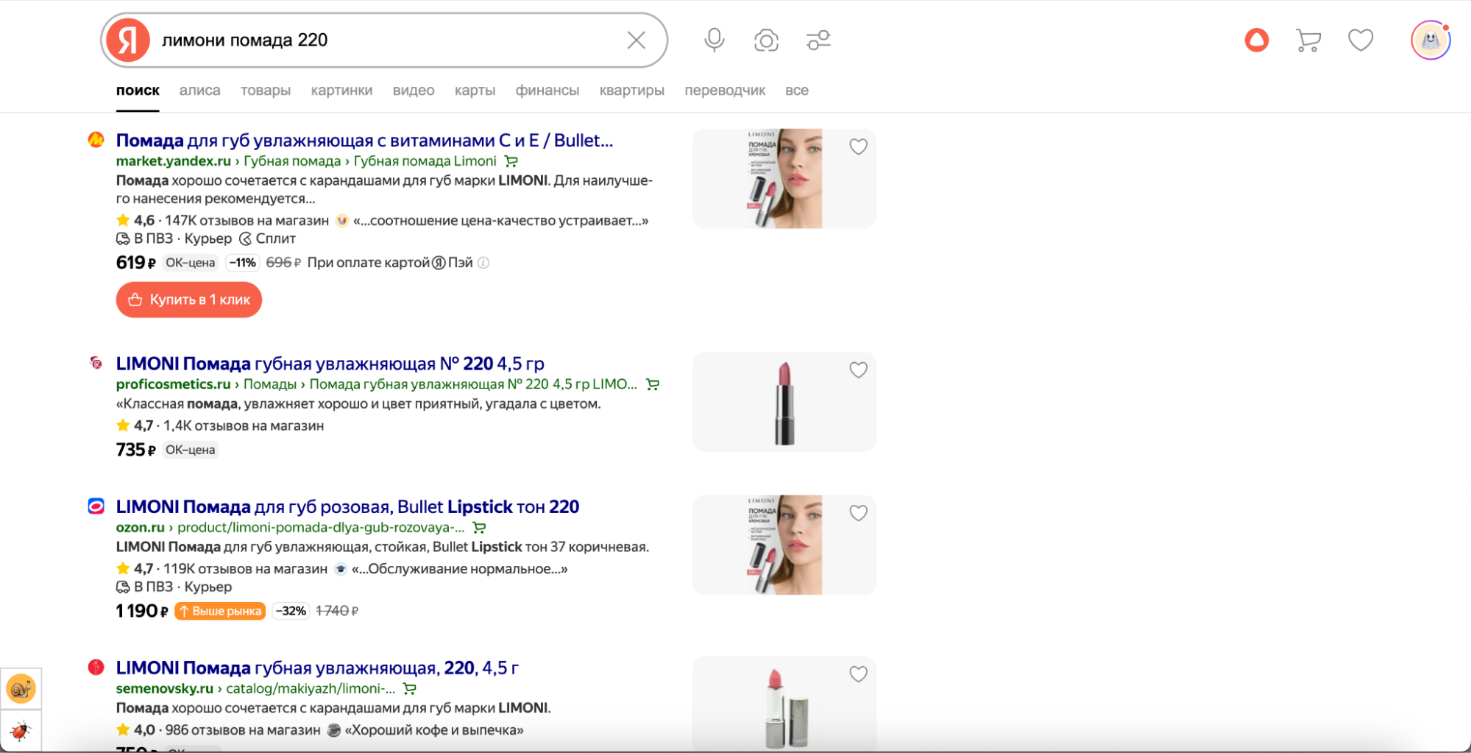Open the user profile avatar
This screenshot has width=1471, height=753.
[1431, 40]
